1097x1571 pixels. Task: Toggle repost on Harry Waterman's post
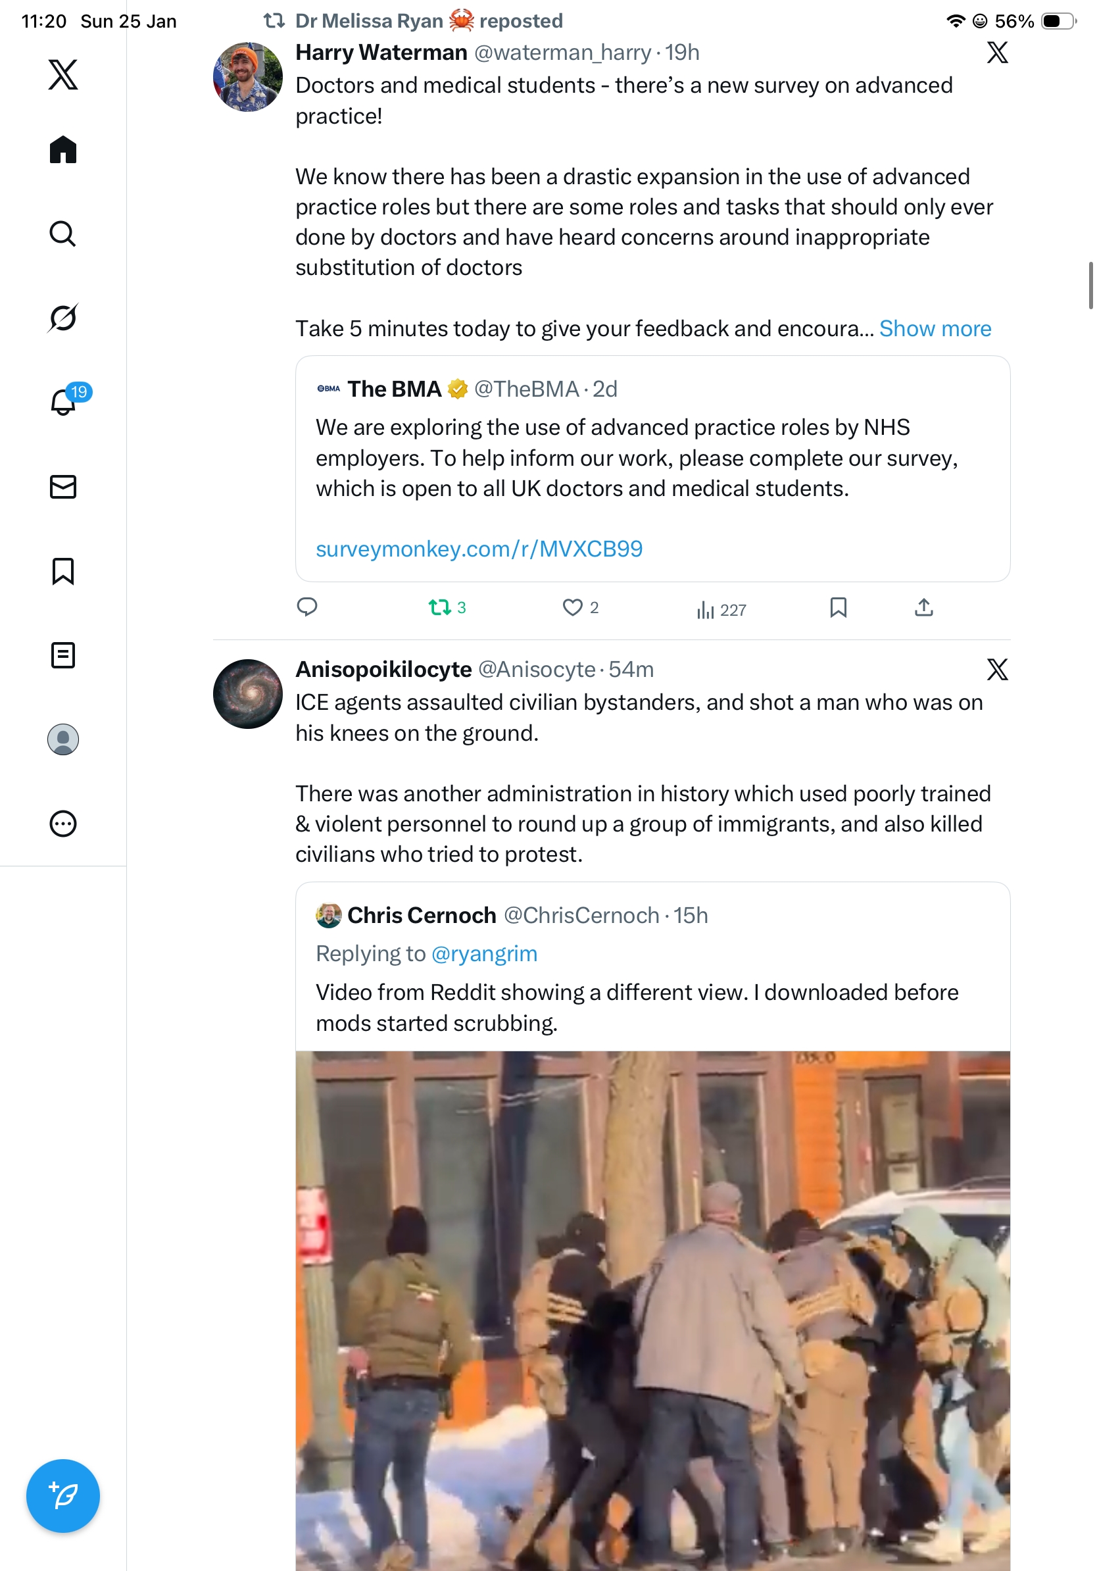point(440,607)
